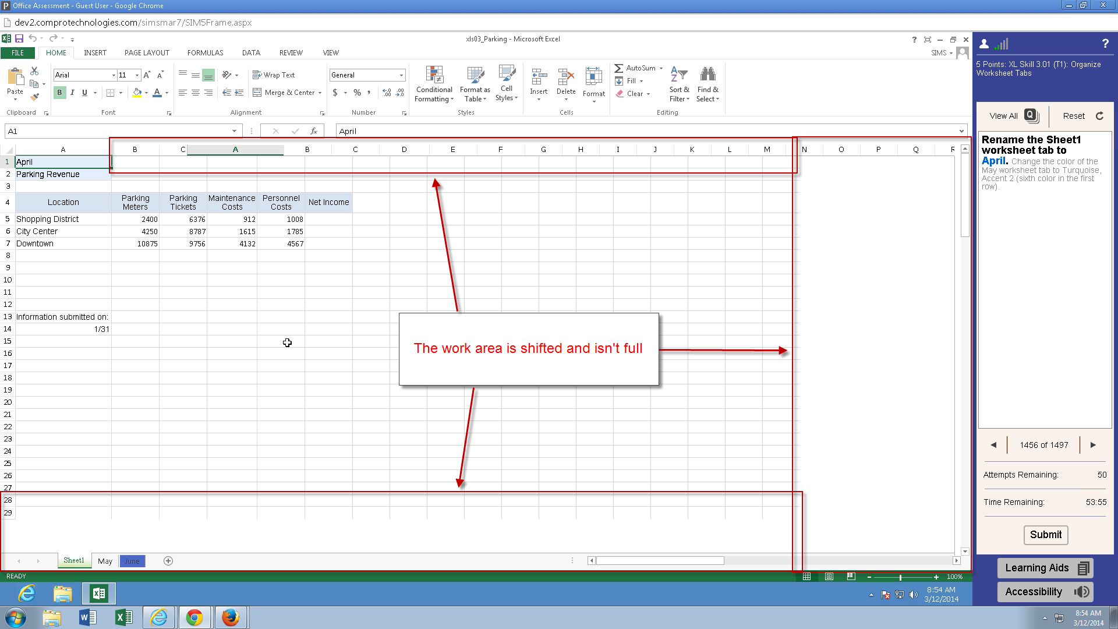Open Find & Select binoculars icon
Viewport: 1118px width, 629px height.
pyautogui.click(x=707, y=75)
